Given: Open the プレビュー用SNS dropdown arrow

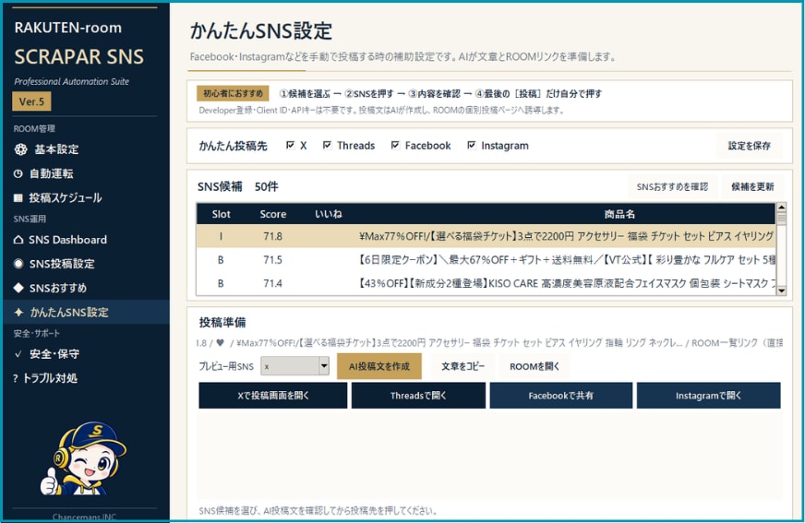Looking at the screenshot, I should 324,366.
